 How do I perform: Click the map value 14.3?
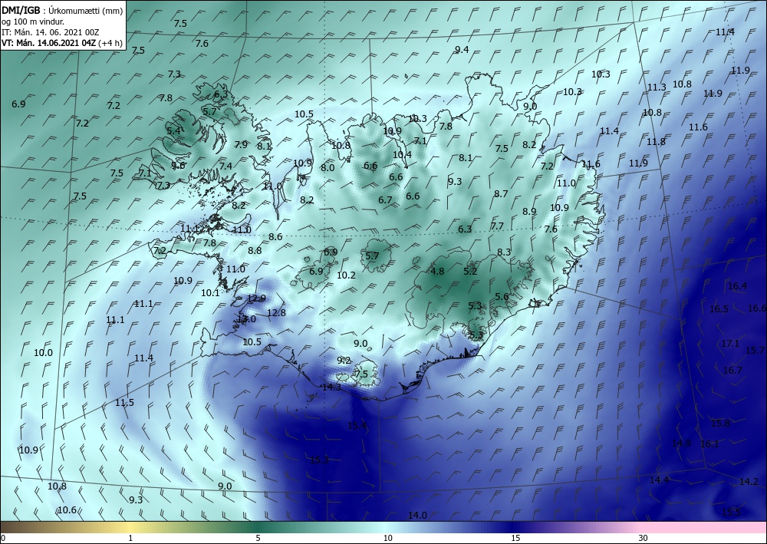(x=331, y=387)
